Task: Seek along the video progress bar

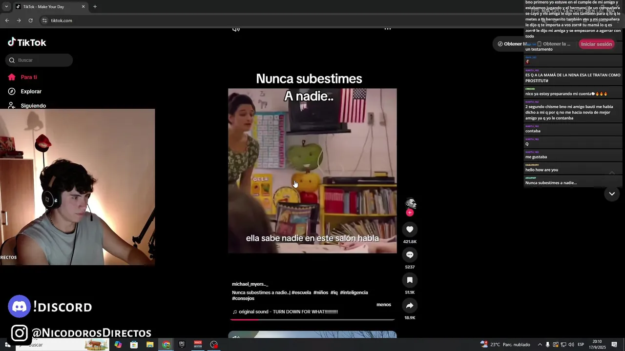Action: 312,320
